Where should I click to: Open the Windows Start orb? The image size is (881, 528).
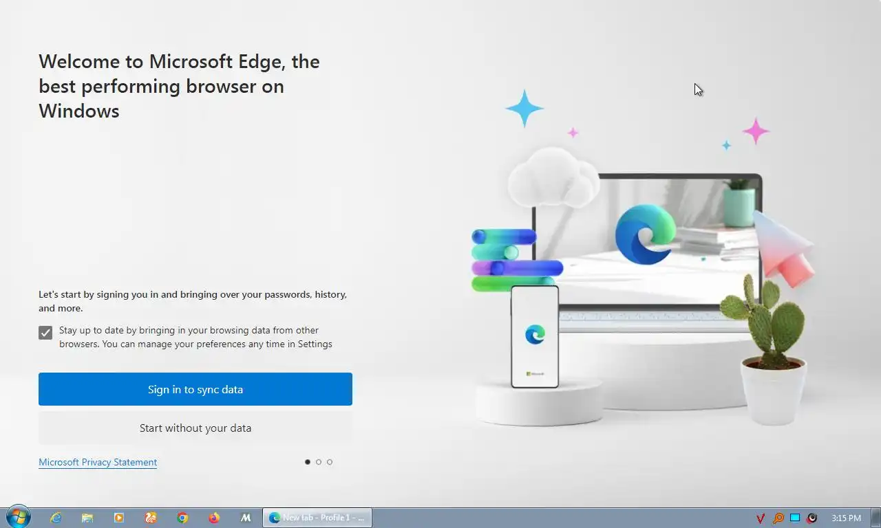tap(18, 517)
